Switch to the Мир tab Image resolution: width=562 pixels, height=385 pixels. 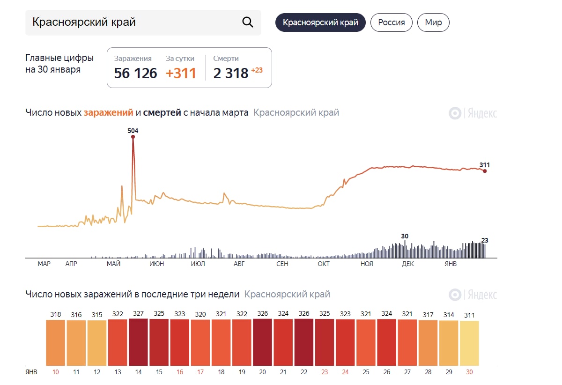433,22
